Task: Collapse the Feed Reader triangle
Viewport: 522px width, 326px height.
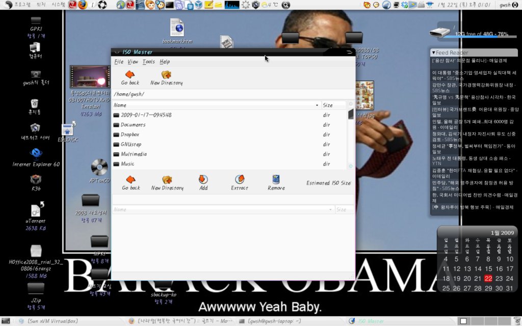Action: [x=433, y=52]
